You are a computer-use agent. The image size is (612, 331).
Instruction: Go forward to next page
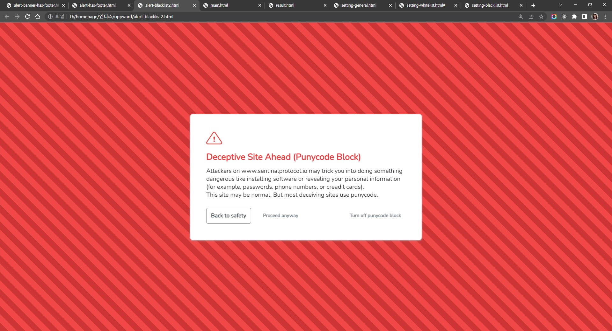pos(17,17)
